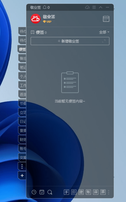The width and height of the screenshot is (126, 202).
Task: Click the cloud sync icon
Action: pos(87,7)
